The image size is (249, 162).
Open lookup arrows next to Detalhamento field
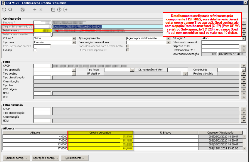tap(244, 30)
